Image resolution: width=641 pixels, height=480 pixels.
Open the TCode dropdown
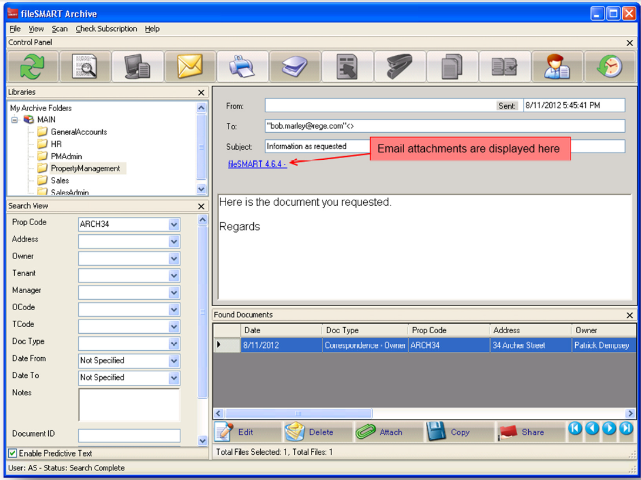(174, 327)
